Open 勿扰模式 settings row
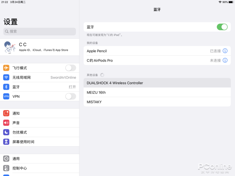This screenshot has width=235, height=176. point(40,132)
